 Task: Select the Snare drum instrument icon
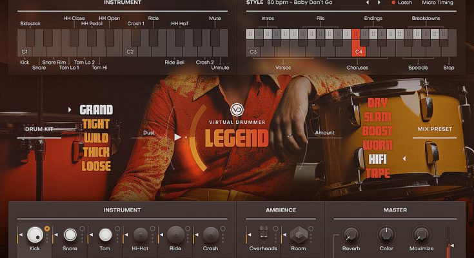coord(70,235)
